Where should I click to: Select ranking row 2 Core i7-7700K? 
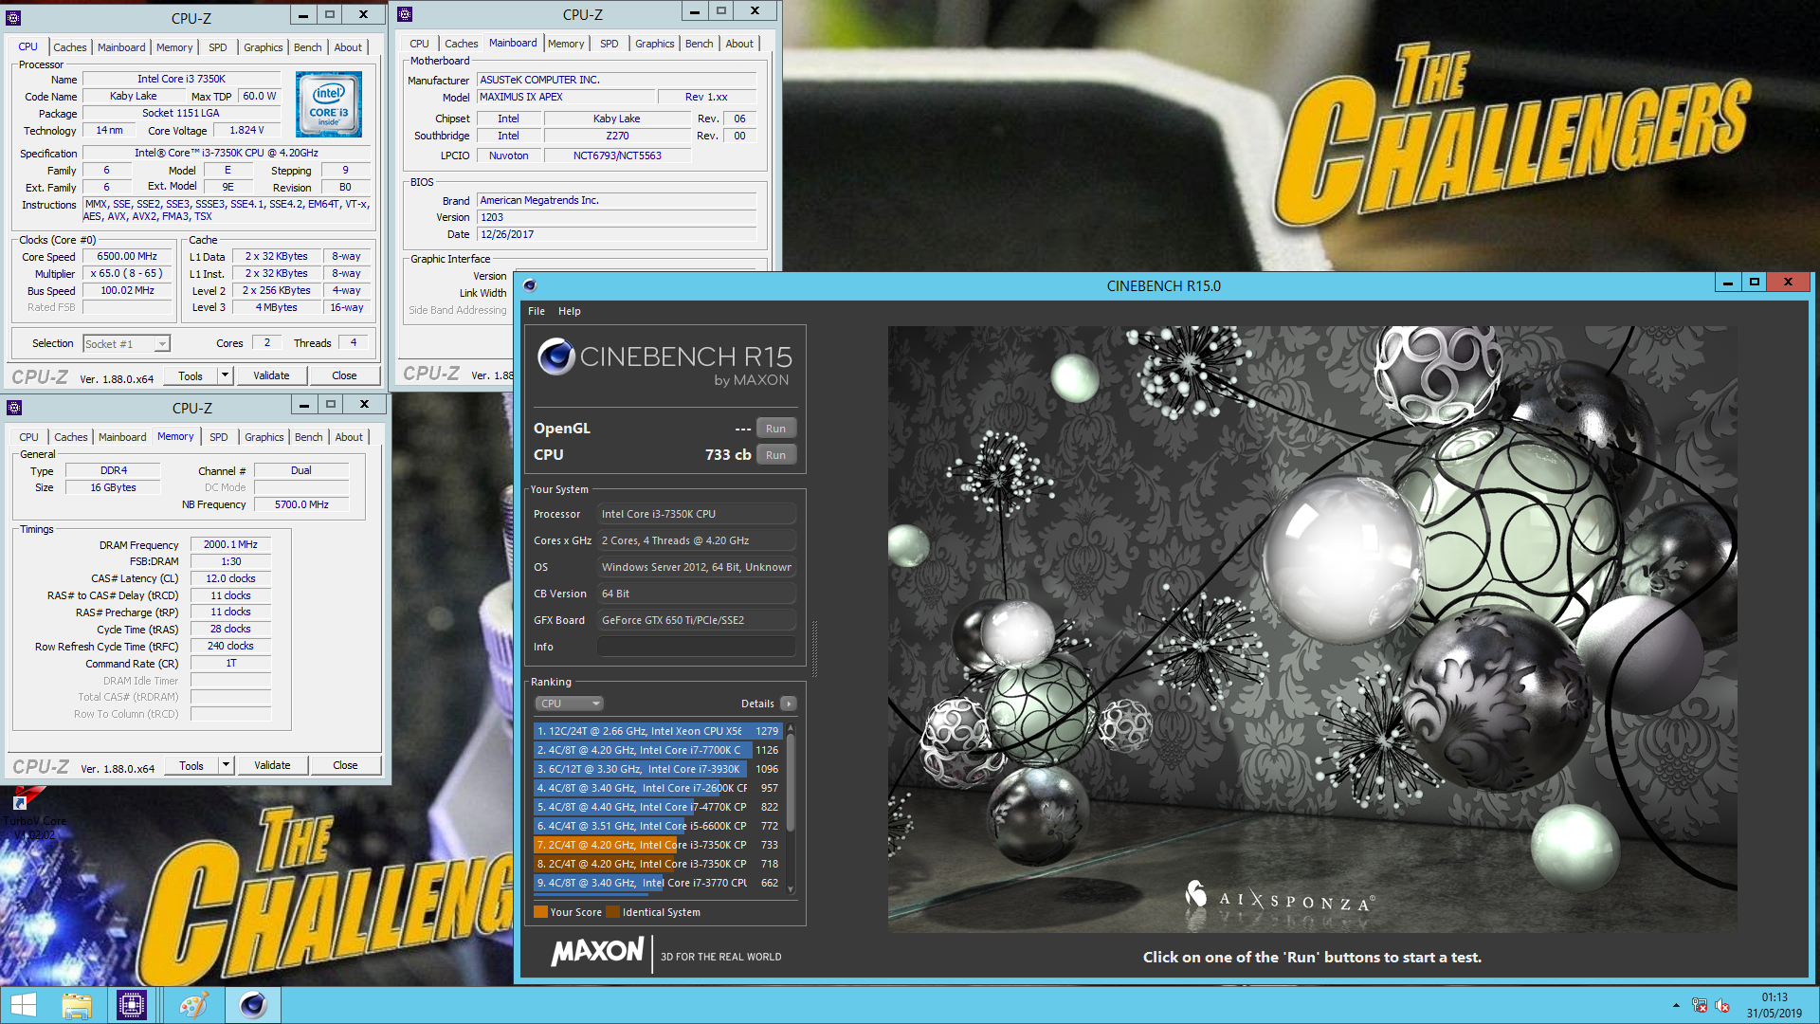pyautogui.click(x=658, y=750)
